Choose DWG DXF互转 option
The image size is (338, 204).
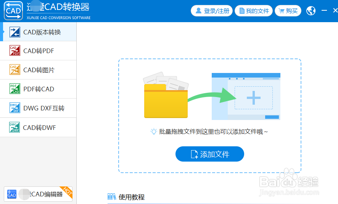click(x=38, y=108)
